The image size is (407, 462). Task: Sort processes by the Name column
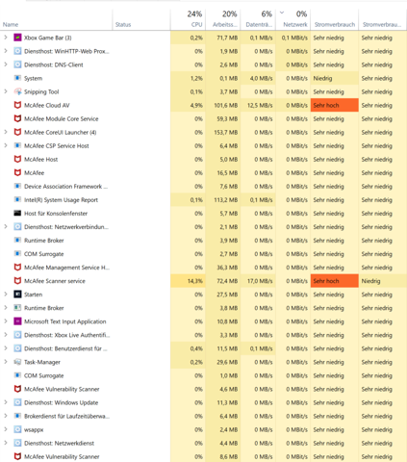[x=56, y=20]
